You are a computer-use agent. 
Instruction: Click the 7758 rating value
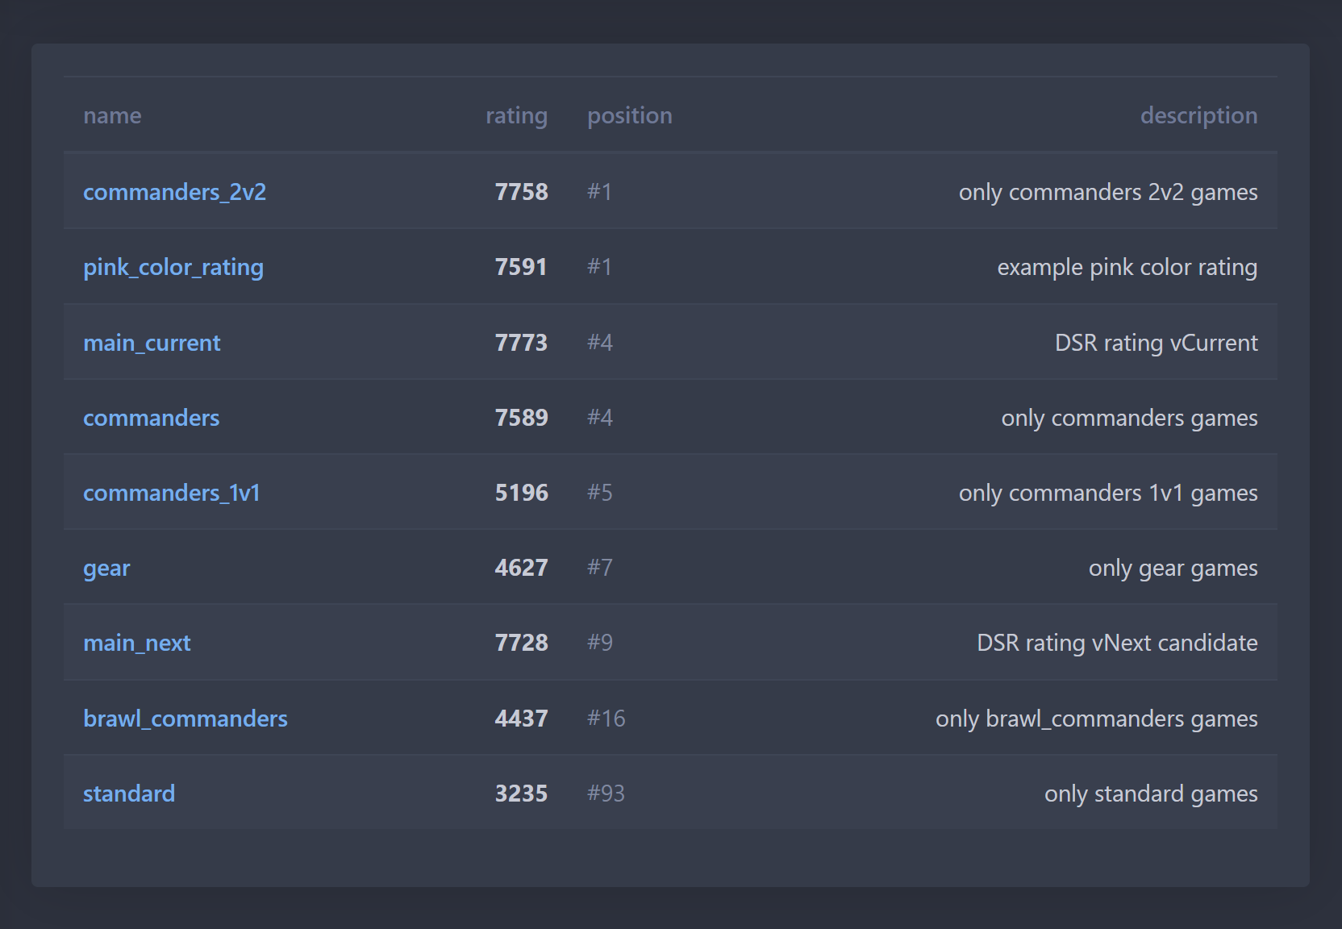(x=521, y=192)
